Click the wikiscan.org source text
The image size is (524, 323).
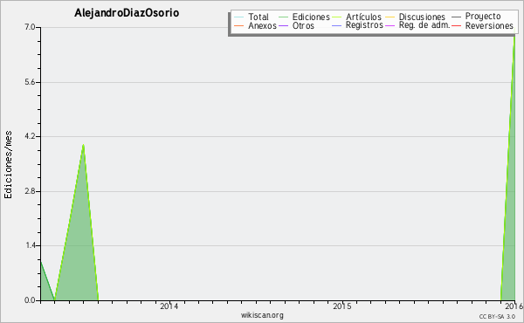[x=262, y=315]
